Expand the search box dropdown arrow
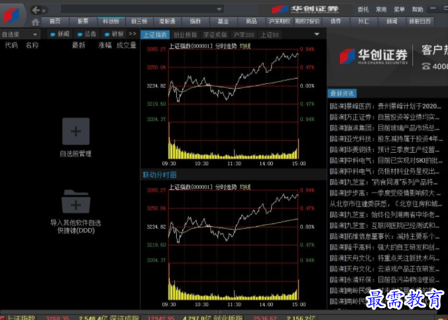The width and height of the screenshot is (448, 320). pos(219,9)
